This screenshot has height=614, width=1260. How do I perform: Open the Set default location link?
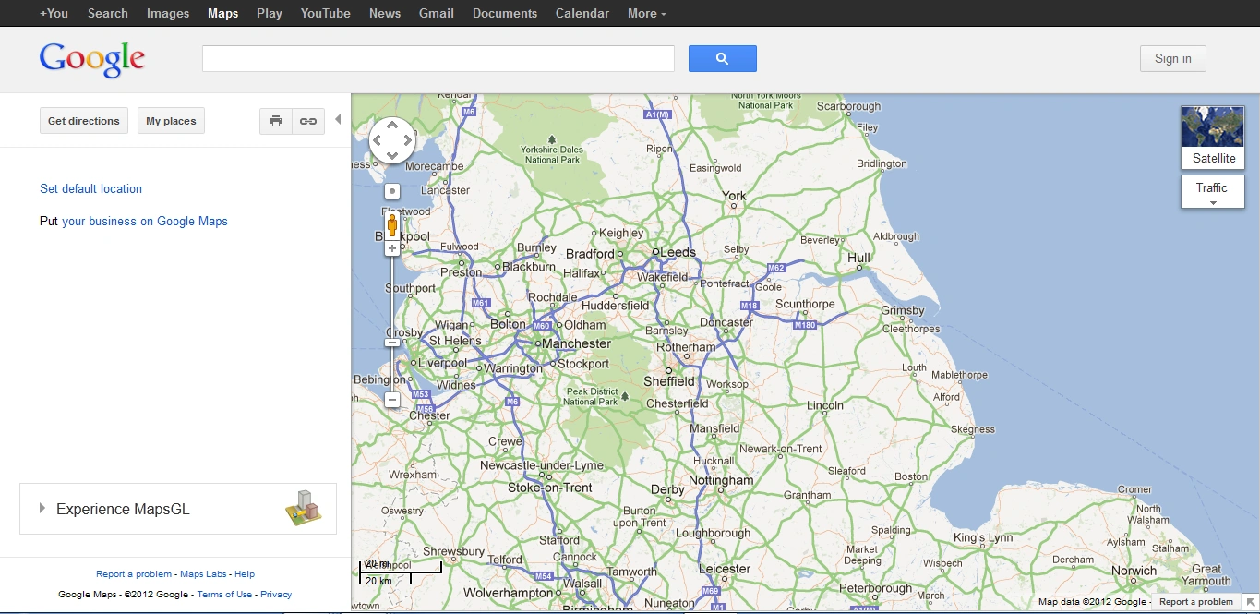(x=90, y=188)
